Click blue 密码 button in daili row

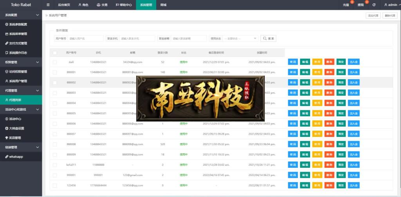point(293,62)
